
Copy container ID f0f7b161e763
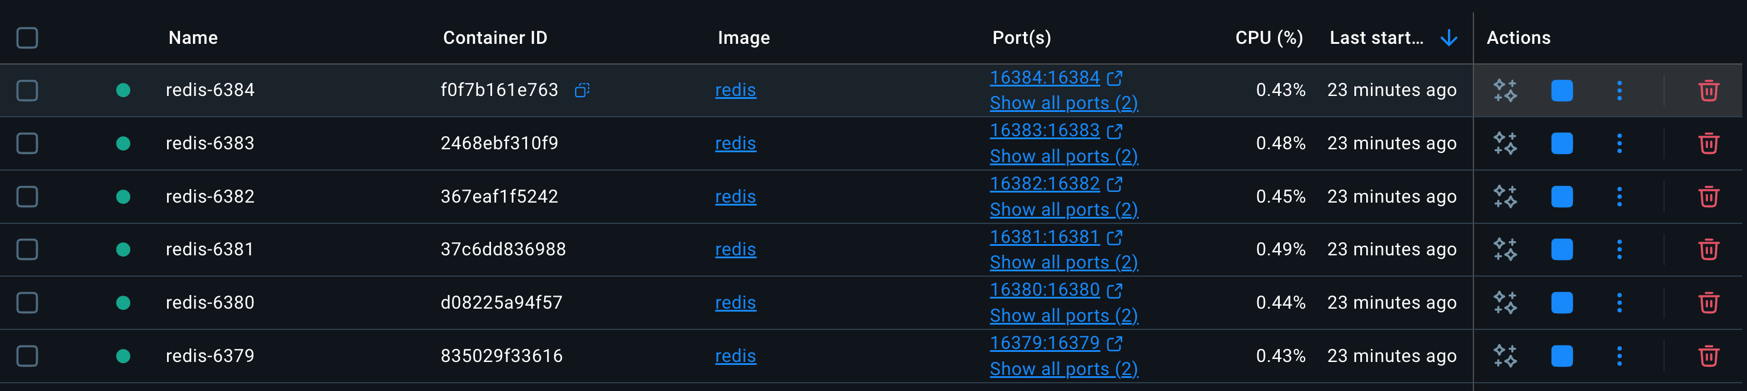tap(582, 90)
